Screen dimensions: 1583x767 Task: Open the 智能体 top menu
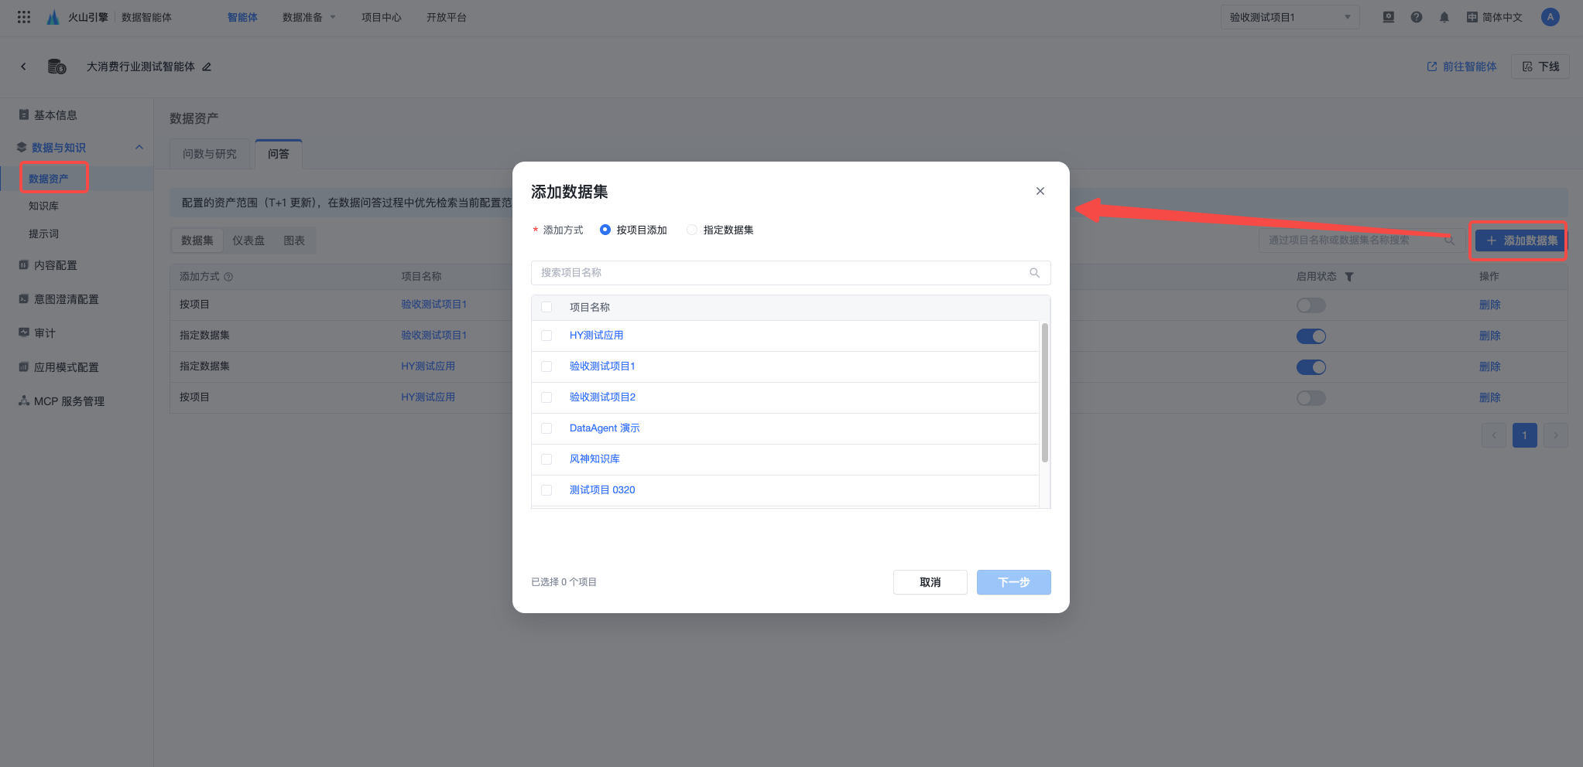242,17
